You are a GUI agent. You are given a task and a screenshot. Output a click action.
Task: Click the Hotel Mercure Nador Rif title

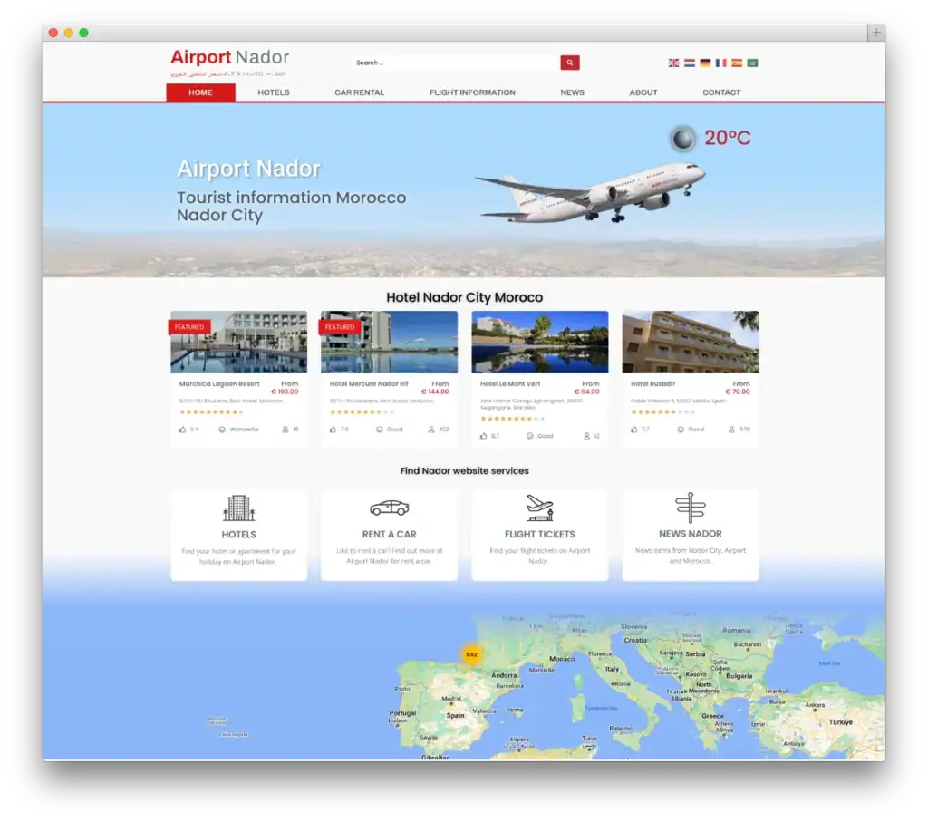click(369, 383)
